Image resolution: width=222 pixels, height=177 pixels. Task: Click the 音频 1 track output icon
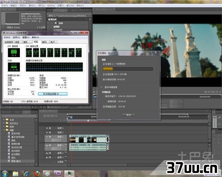(x=66, y=145)
